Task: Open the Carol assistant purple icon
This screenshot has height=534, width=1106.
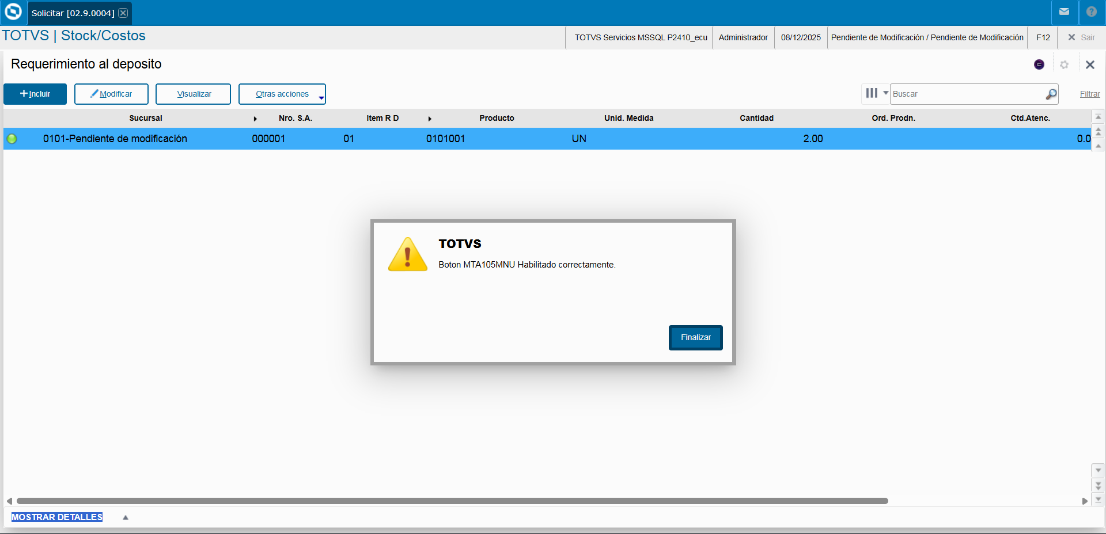Action: 1039,64
